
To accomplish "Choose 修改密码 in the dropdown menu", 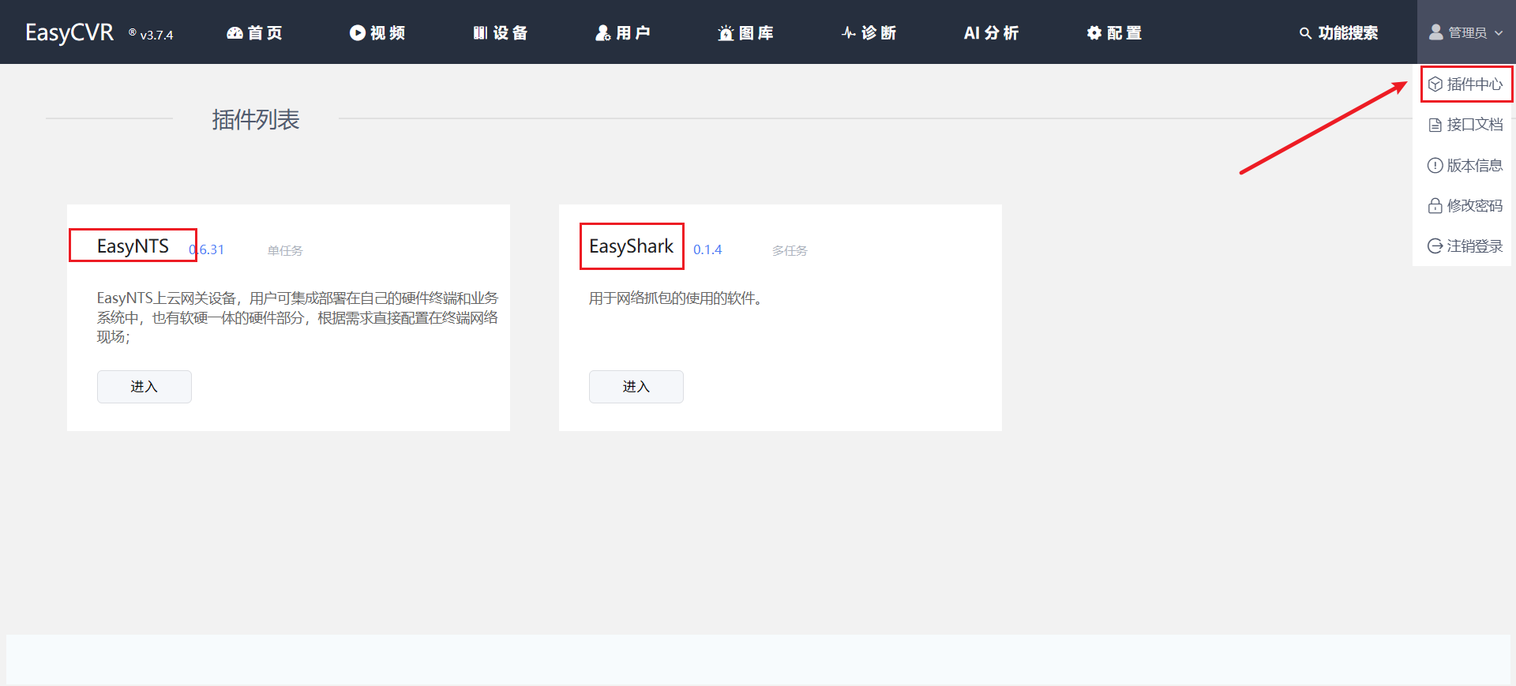I will coord(1466,206).
